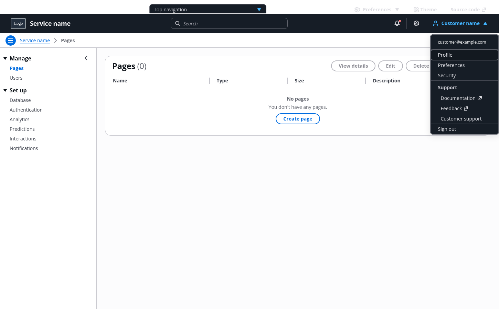The image size is (499, 309).
Task: Select Security from the user menu
Action: [447, 76]
